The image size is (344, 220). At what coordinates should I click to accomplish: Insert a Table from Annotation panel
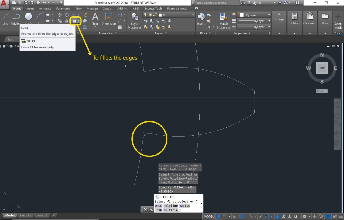(x=120, y=27)
